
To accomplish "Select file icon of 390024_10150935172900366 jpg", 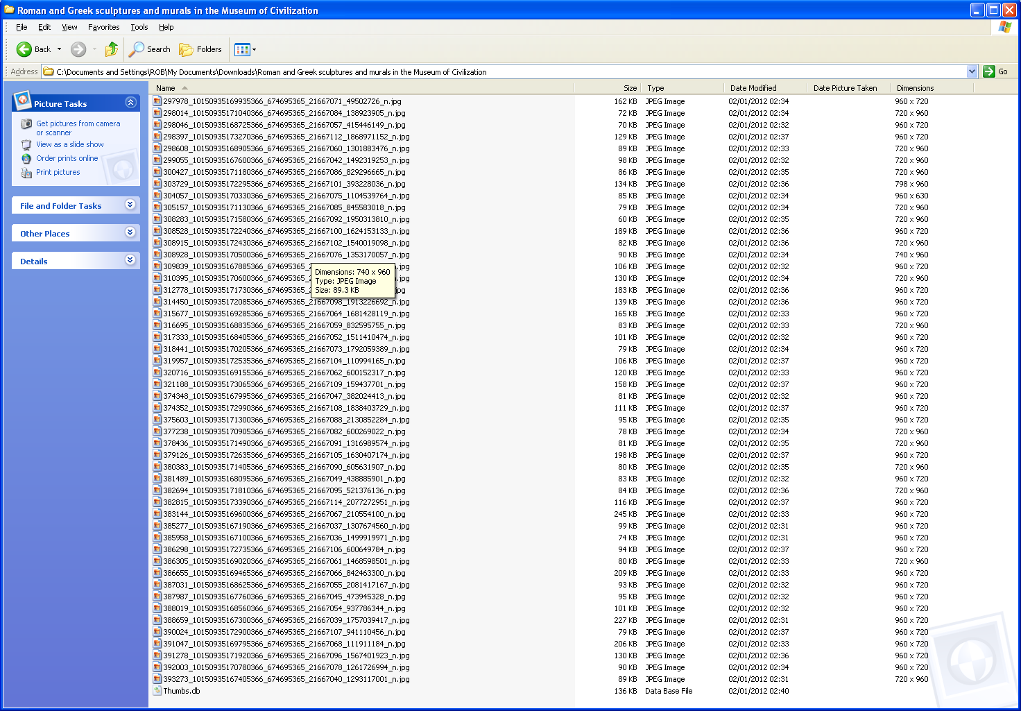I will coord(157,632).
